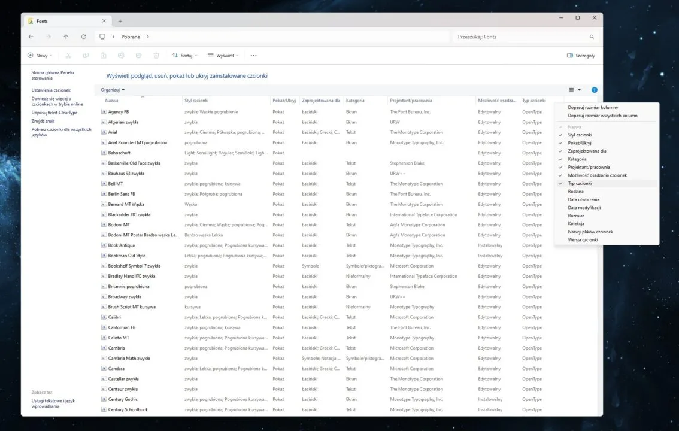Open Ustawienia czcionek link in sidebar

coord(51,90)
